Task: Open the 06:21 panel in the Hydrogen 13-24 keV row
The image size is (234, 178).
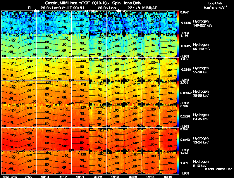Action: pyautogui.click(x=80, y=139)
